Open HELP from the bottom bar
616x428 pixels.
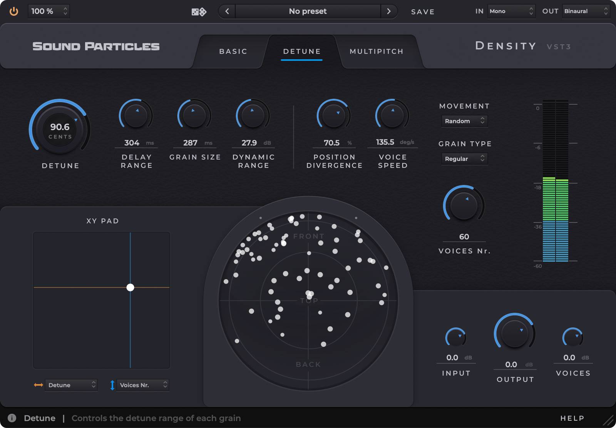[x=572, y=418]
